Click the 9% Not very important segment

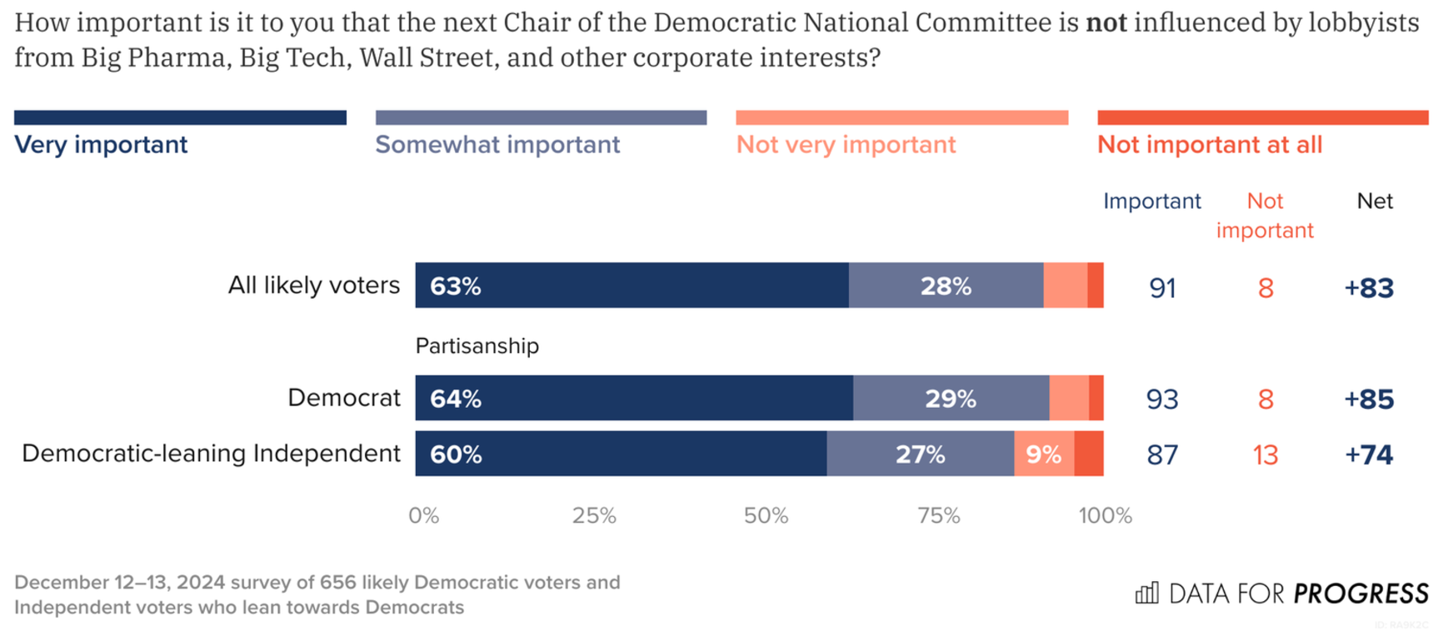(1044, 454)
